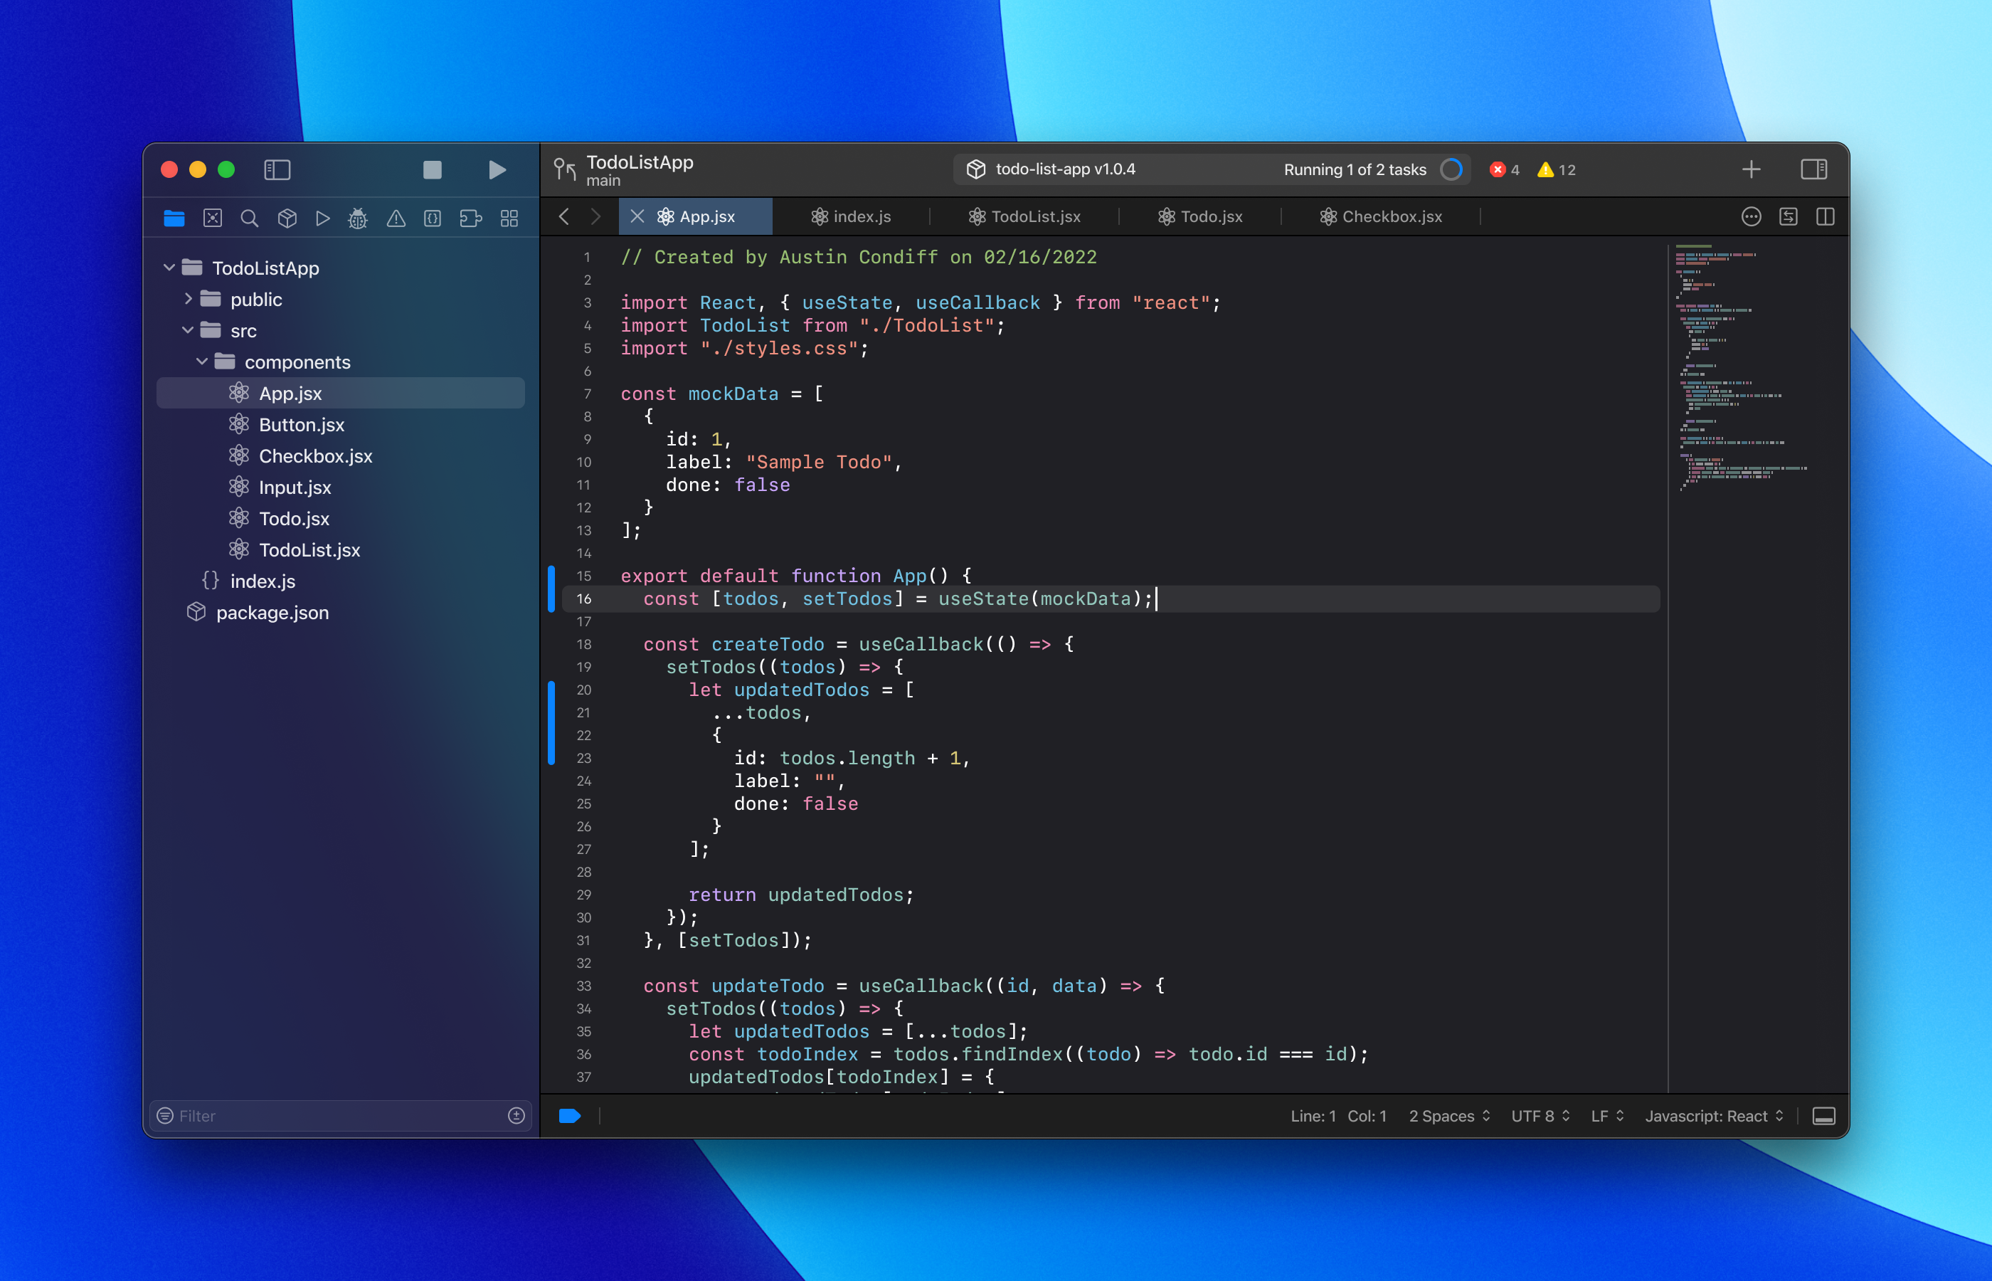Open the source control navigator icon
The image size is (1992, 1281).
(x=213, y=218)
